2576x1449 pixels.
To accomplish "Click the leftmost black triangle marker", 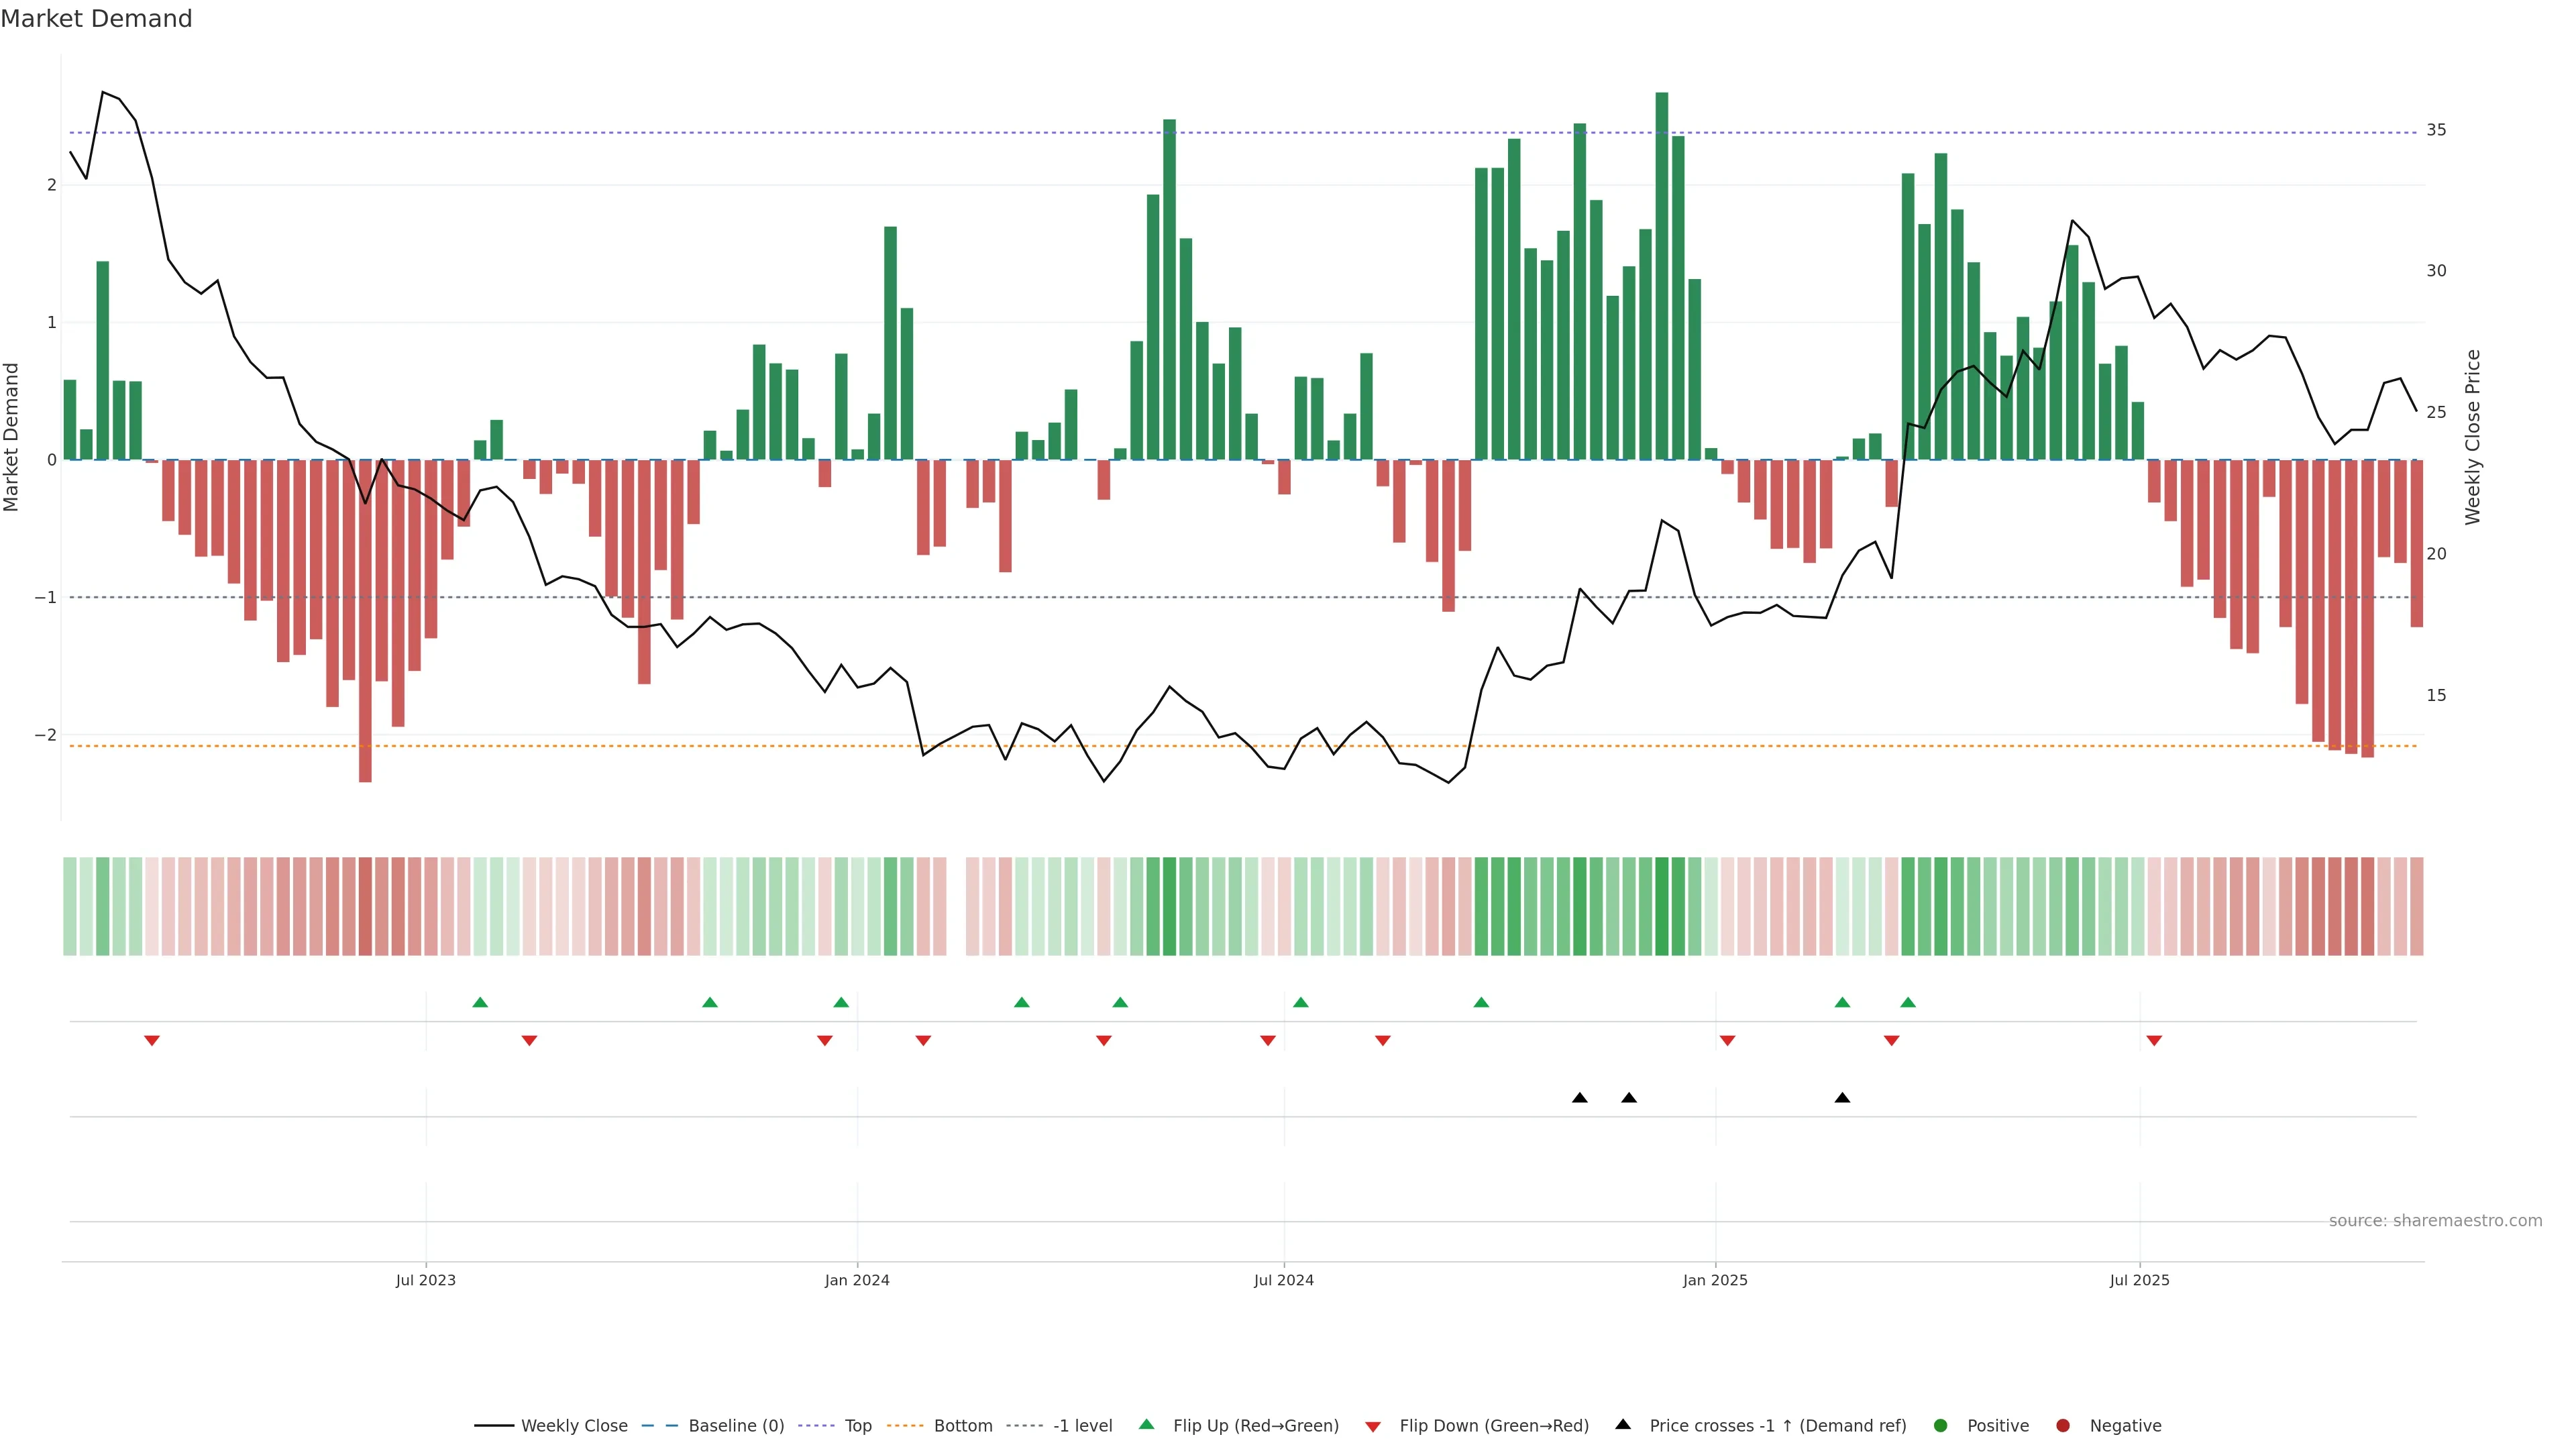I will point(1579,1098).
